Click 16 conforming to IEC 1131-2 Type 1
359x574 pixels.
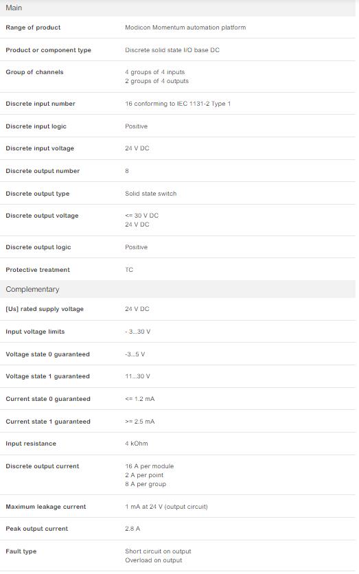(178, 104)
